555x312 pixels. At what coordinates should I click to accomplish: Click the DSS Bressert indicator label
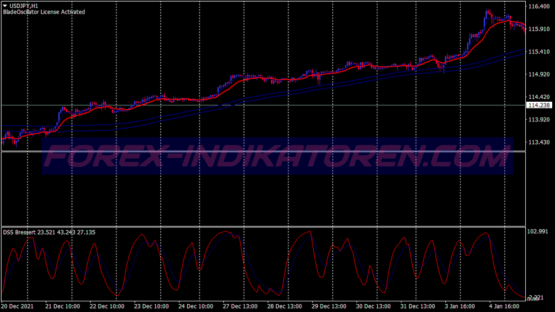click(x=49, y=232)
